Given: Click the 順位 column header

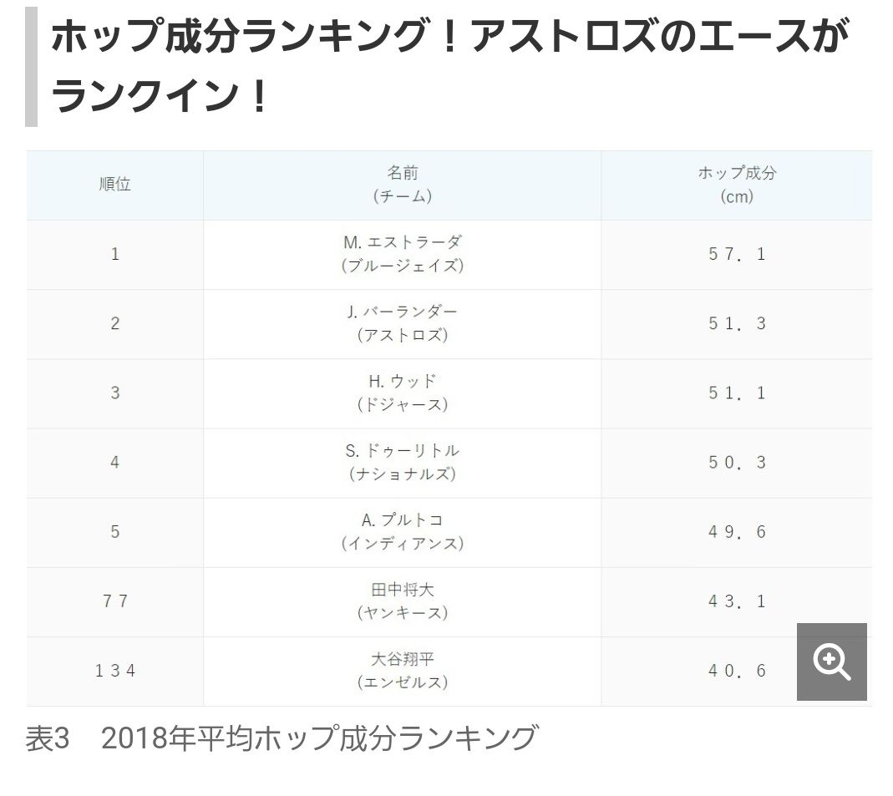Looking at the screenshot, I should coord(114,185).
